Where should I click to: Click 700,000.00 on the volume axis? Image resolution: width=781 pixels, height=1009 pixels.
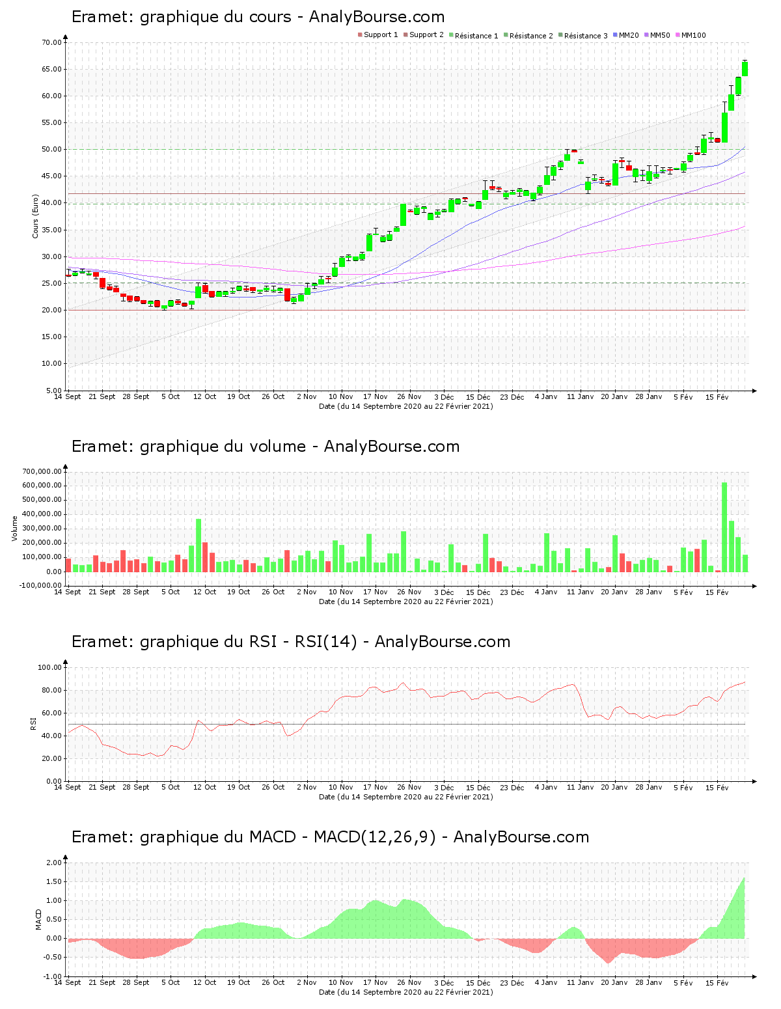[x=42, y=471]
